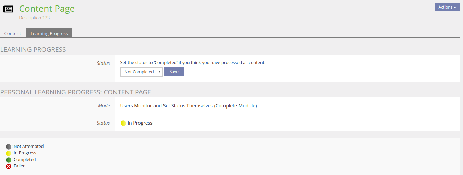
Task: Click the green Completed legend icon
Action: (x=9, y=160)
